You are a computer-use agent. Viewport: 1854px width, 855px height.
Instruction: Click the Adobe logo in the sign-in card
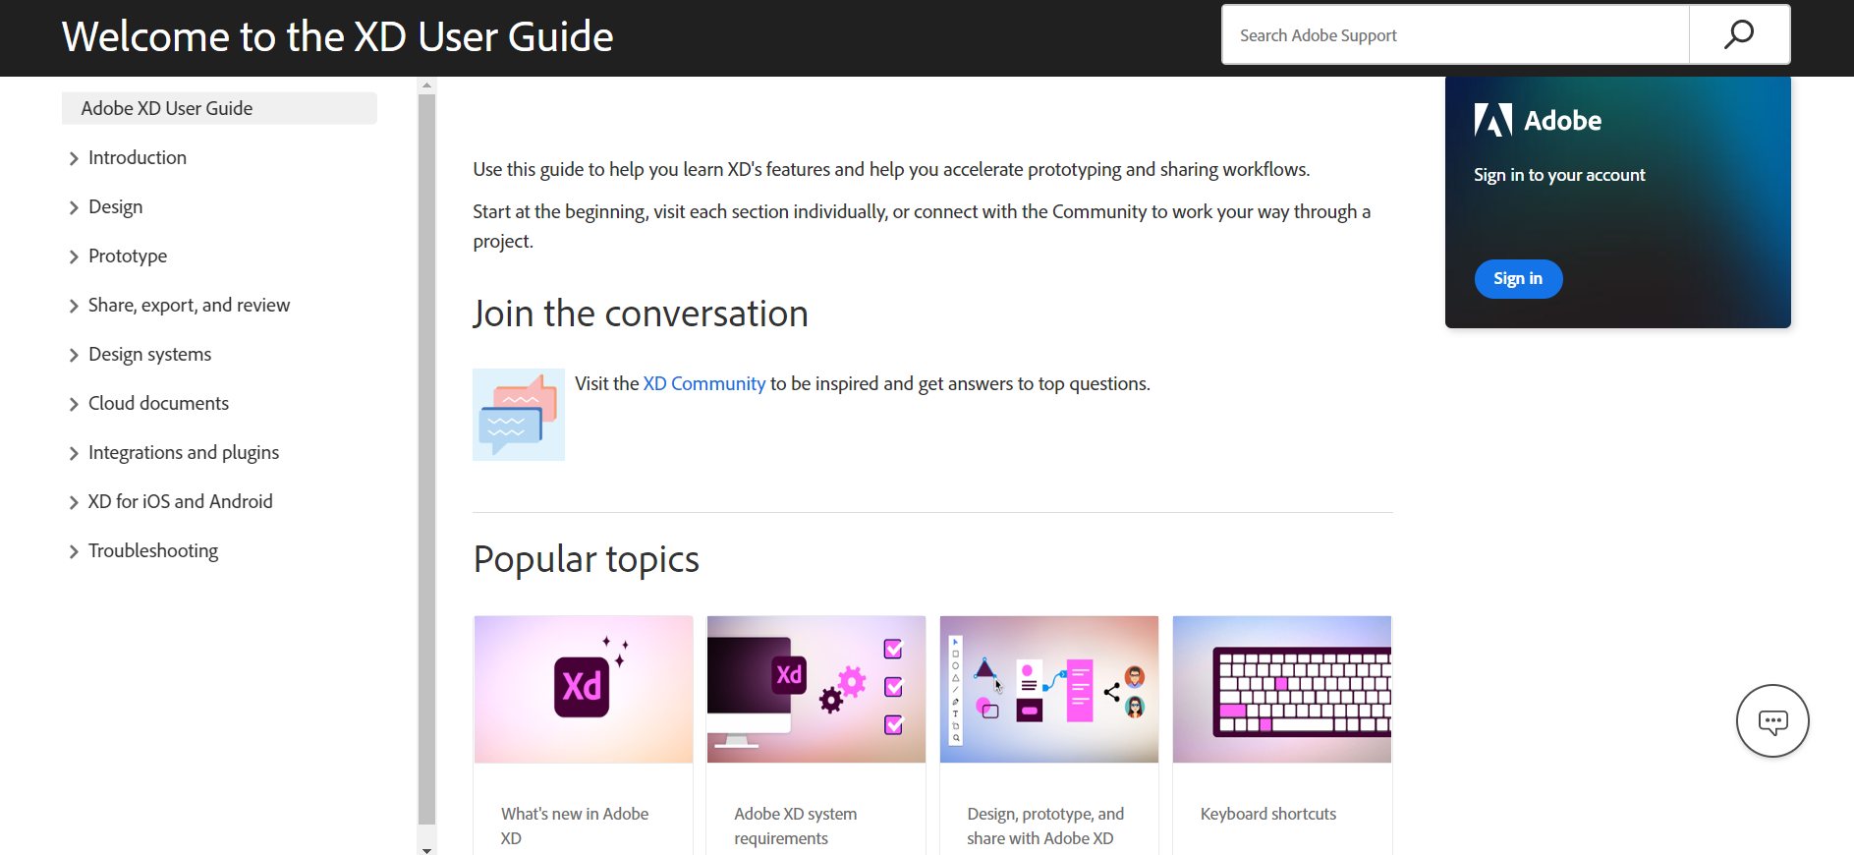pos(1493,120)
